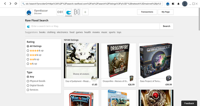Choose the electronics suggestion
Image resolution: width=200 pixels, height=106 pixels.
tap(63, 32)
